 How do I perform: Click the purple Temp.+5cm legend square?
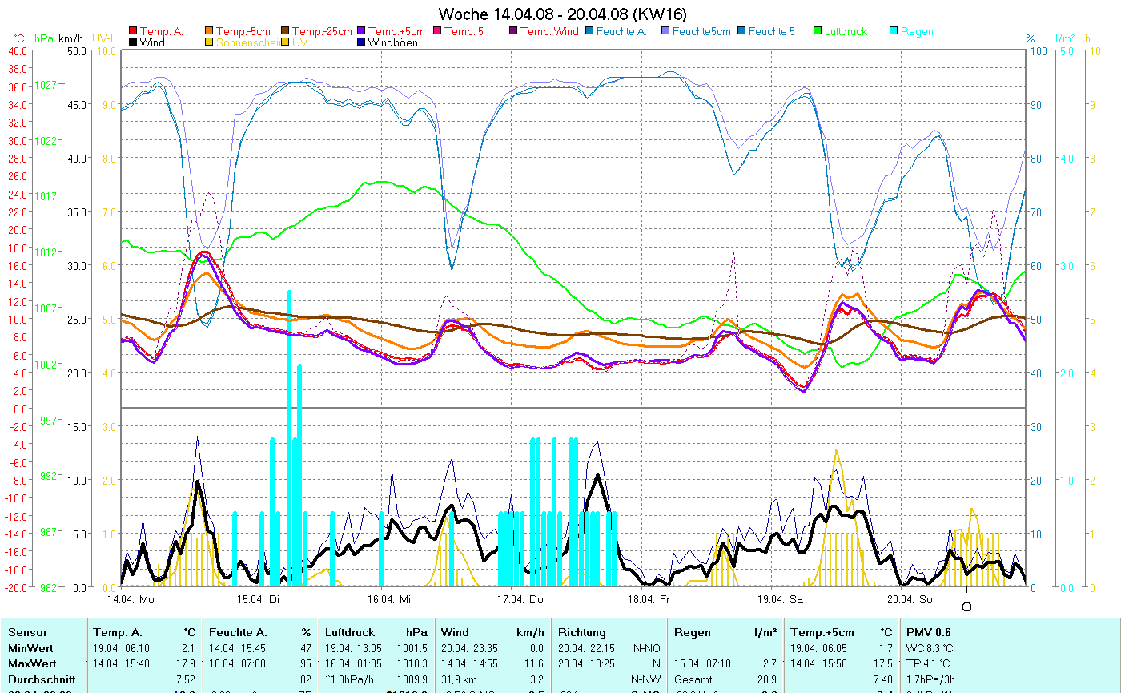click(x=362, y=31)
